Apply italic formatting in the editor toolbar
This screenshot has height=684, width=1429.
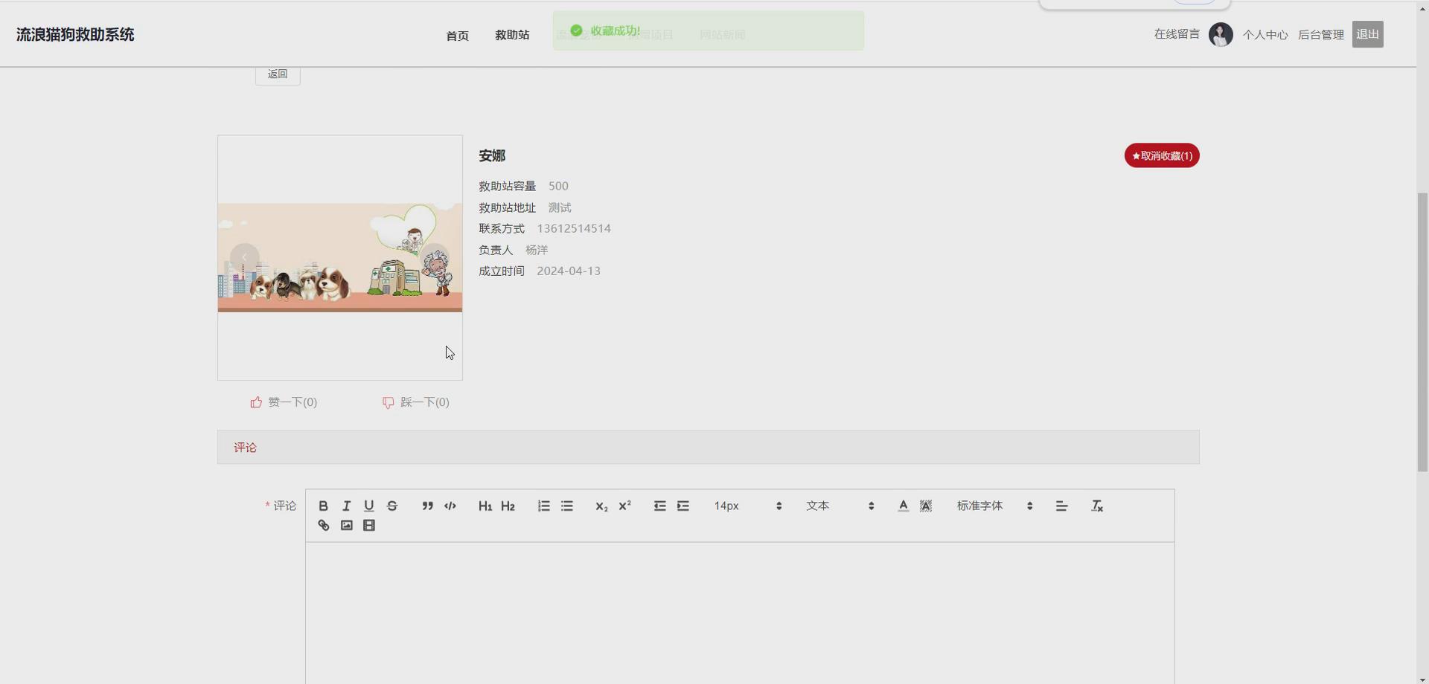coord(346,506)
